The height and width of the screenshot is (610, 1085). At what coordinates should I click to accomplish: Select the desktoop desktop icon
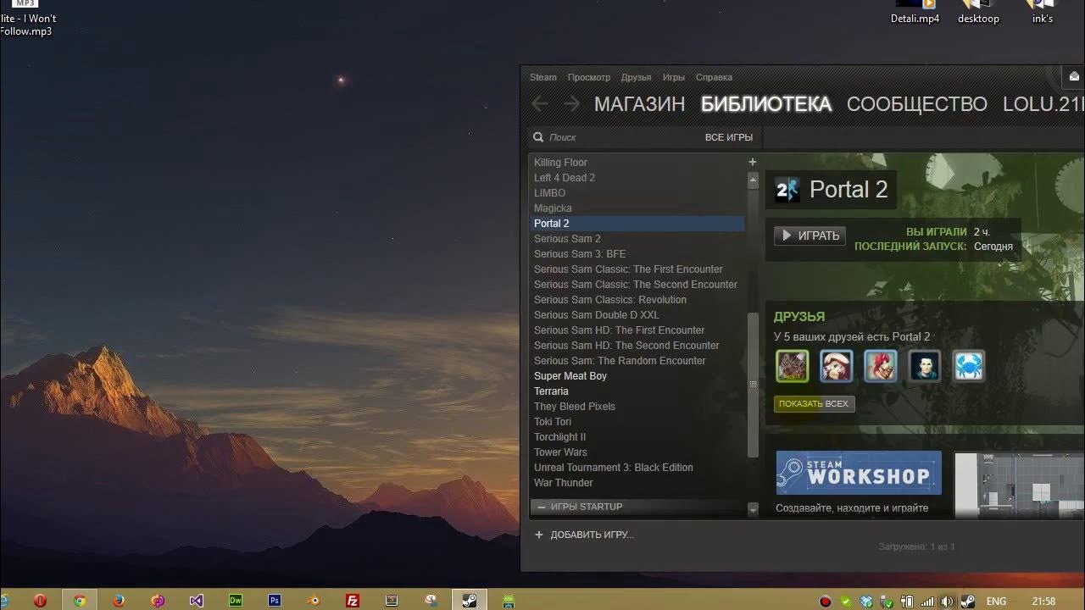click(x=978, y=12)
